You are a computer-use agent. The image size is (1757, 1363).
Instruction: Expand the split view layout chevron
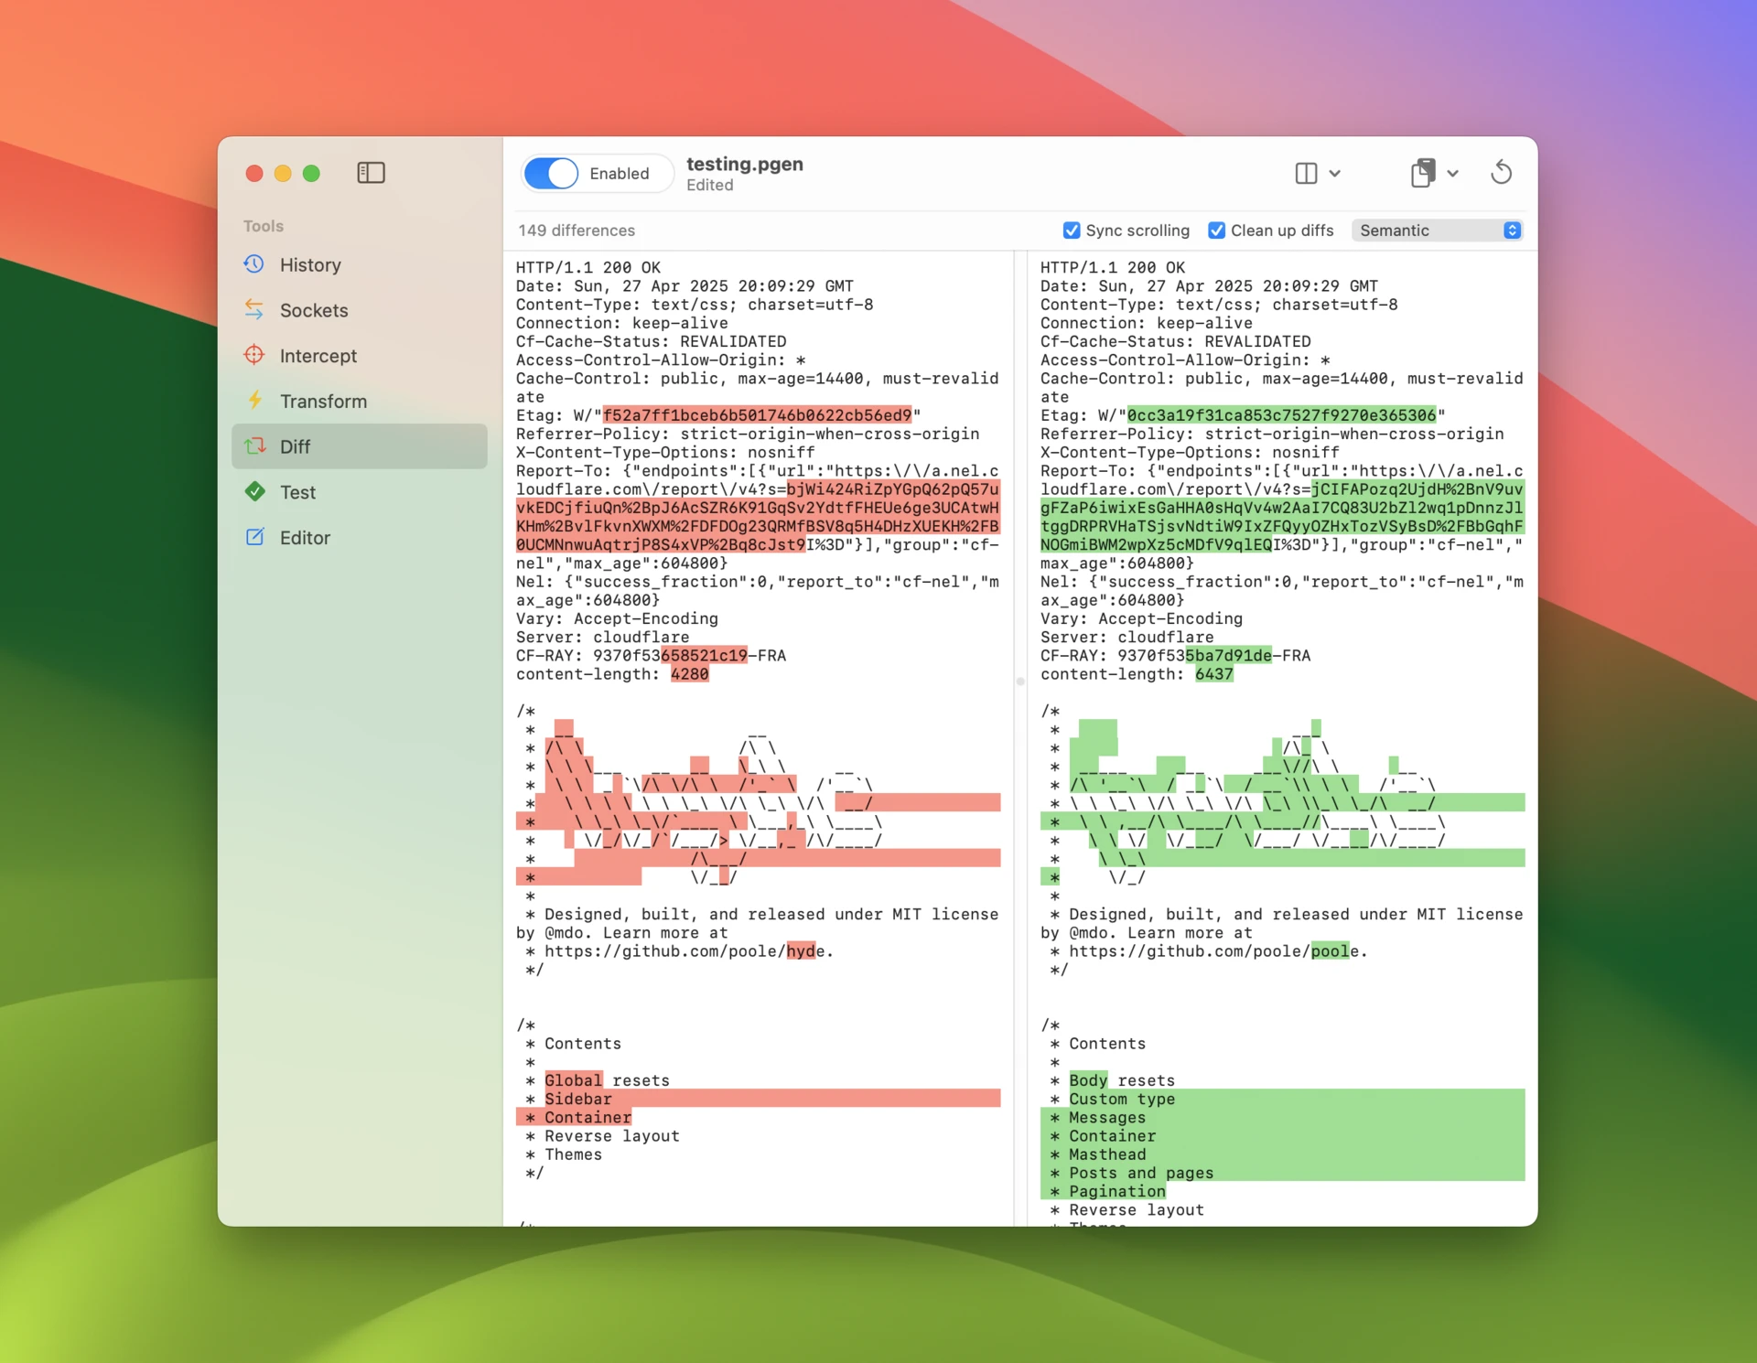coord(1335,173)
